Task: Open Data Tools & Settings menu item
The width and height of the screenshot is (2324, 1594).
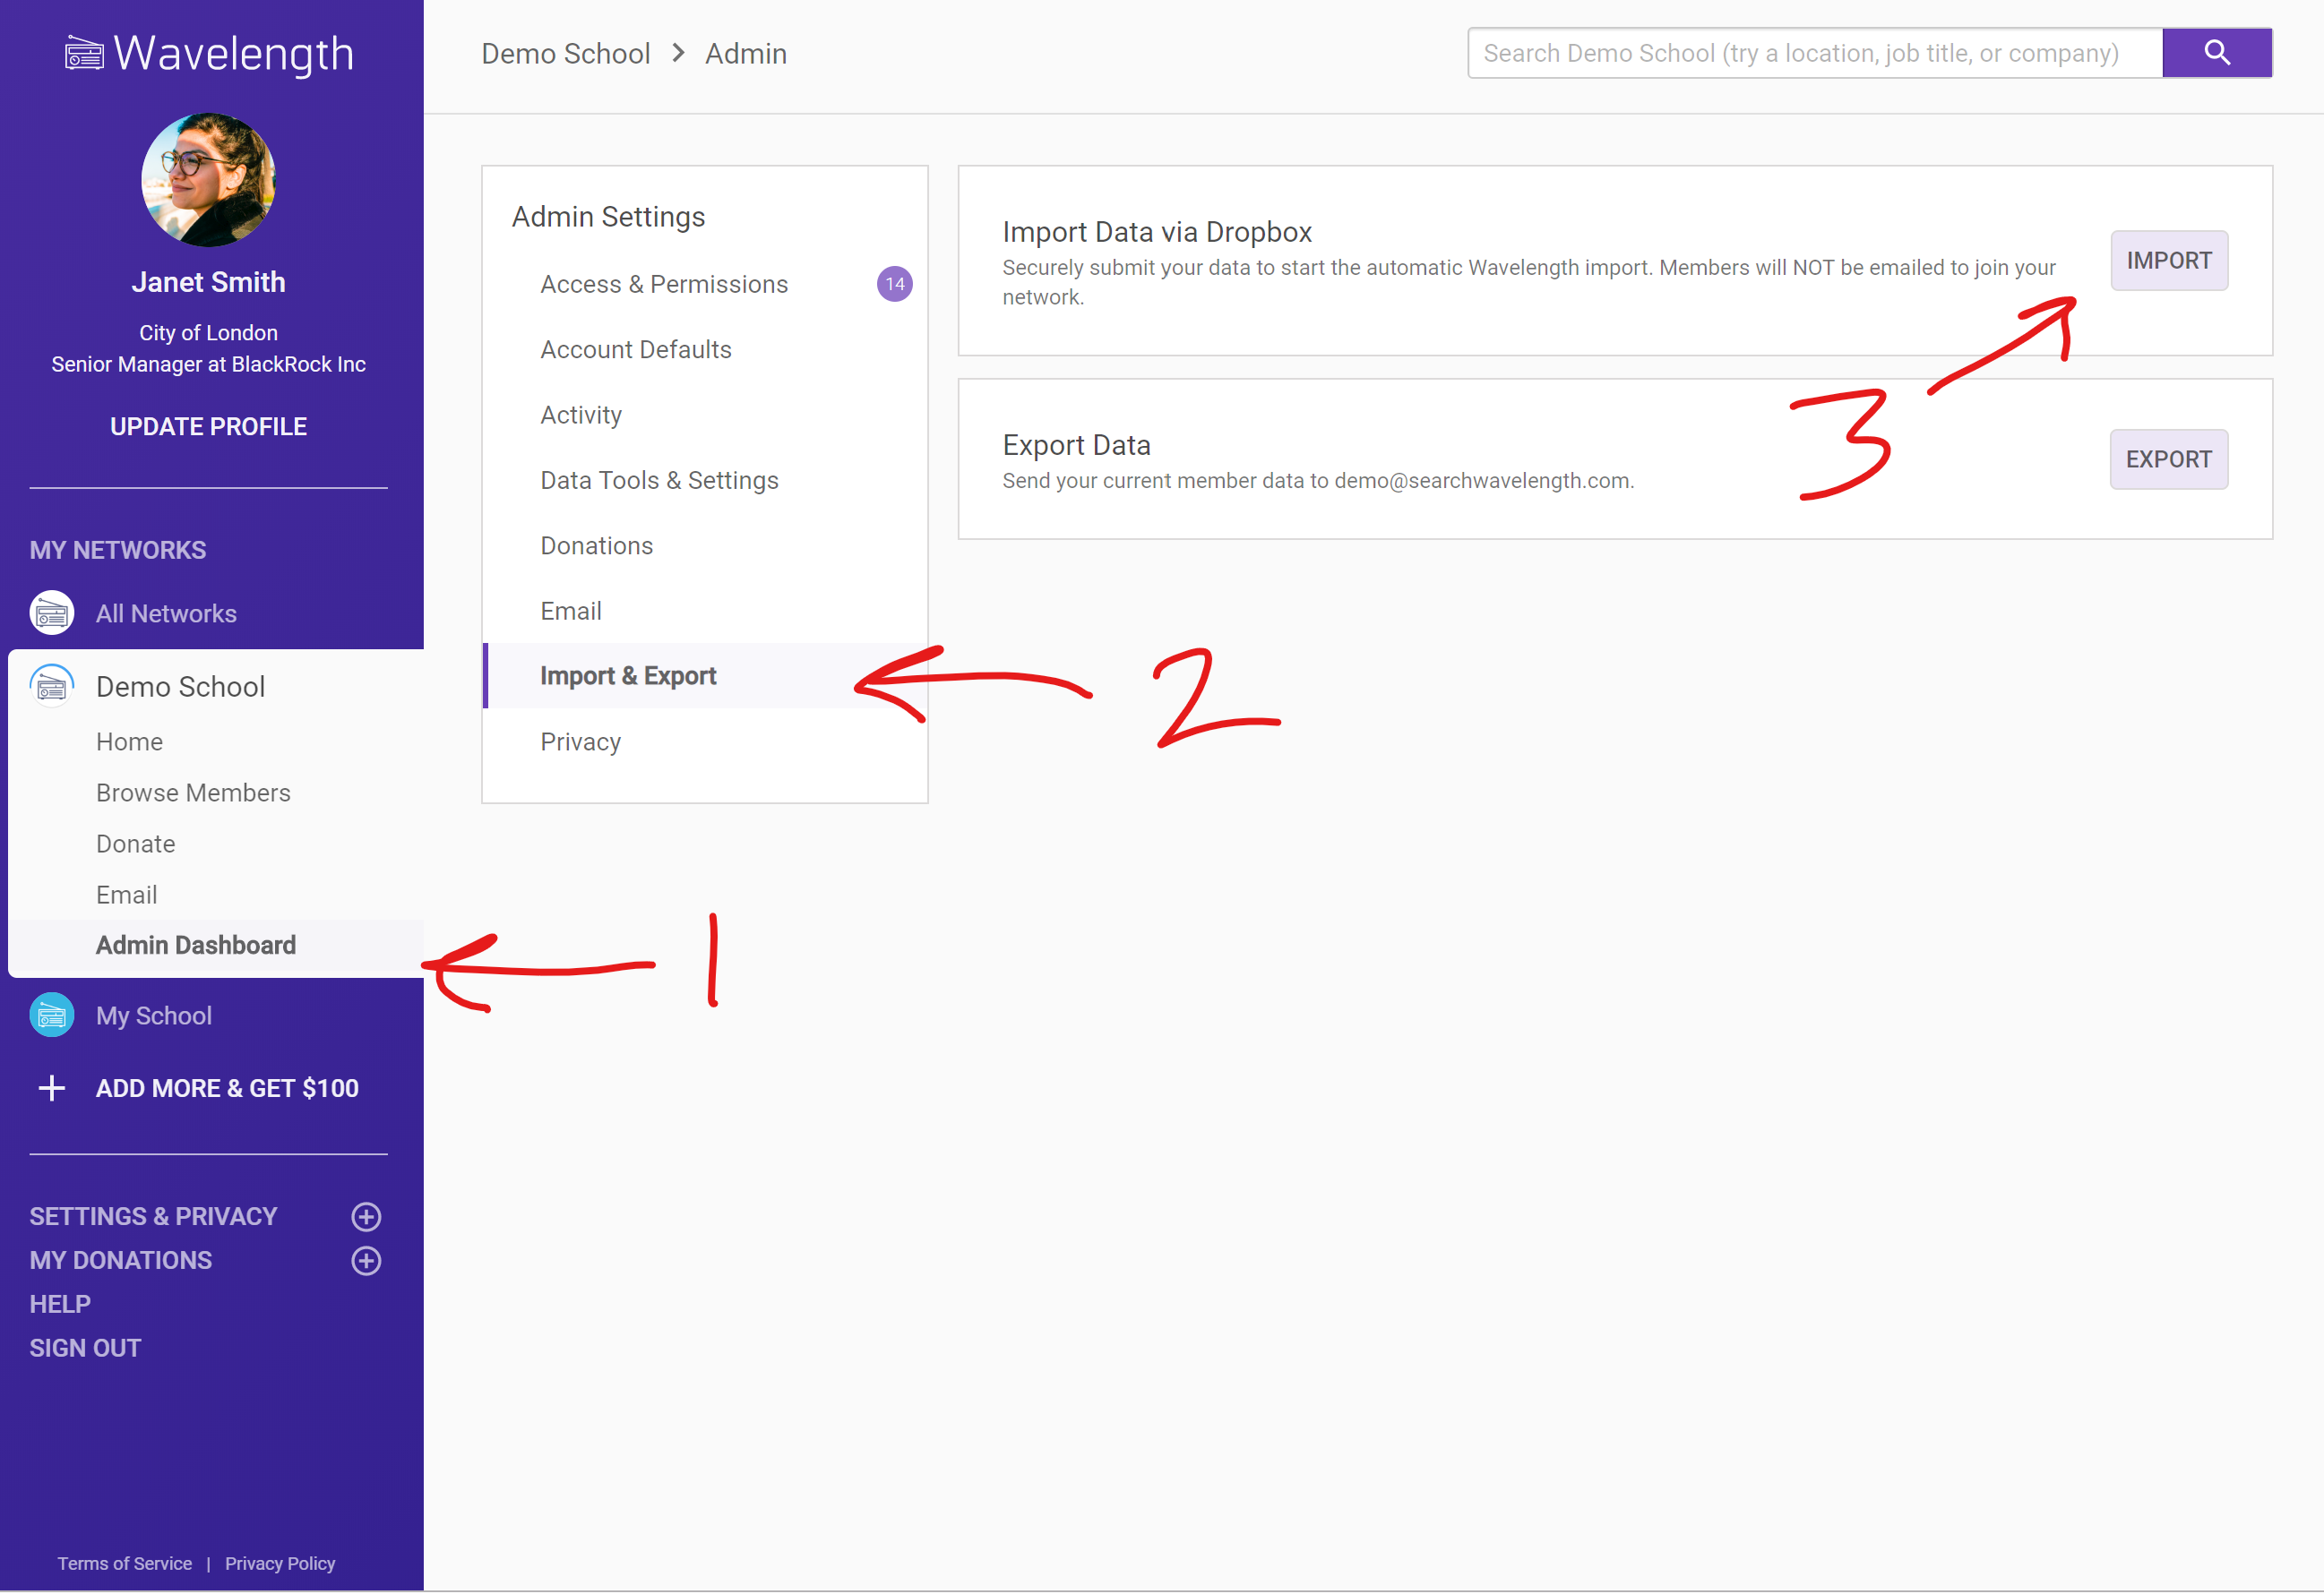Action: coord(659,481)
